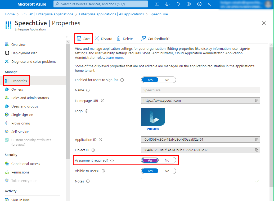This screenshot has width=274, height=201.
Task: Go to SpeechLive breadcrumb
Action: [x=159, y=14]
